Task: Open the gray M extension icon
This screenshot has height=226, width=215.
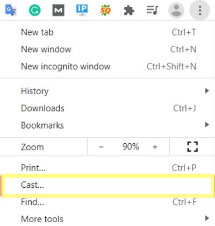Action: point(59,10)
